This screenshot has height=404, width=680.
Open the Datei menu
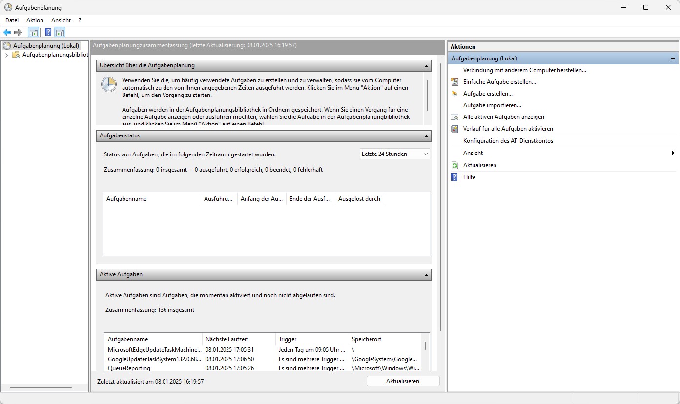coord(12,20)
